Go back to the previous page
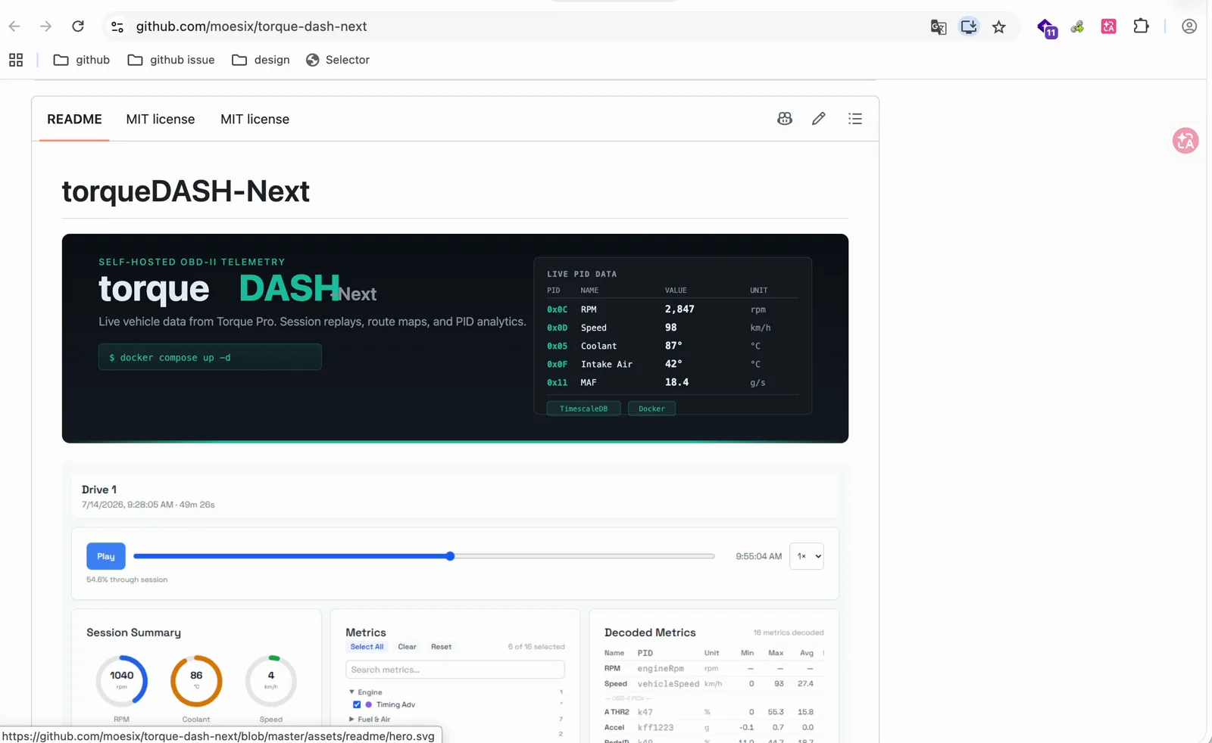Viewport: 1212px width, 743px height. pos(14,26)
